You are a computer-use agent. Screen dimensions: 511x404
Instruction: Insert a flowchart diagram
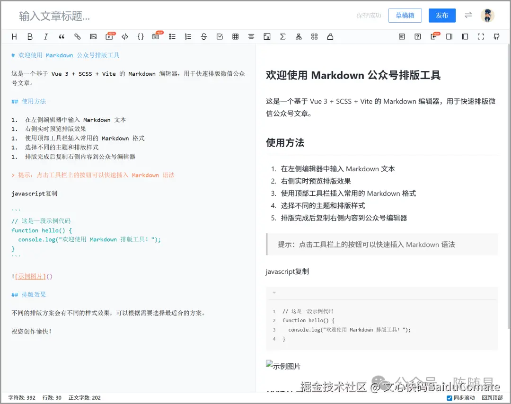[x=299, y=37]
